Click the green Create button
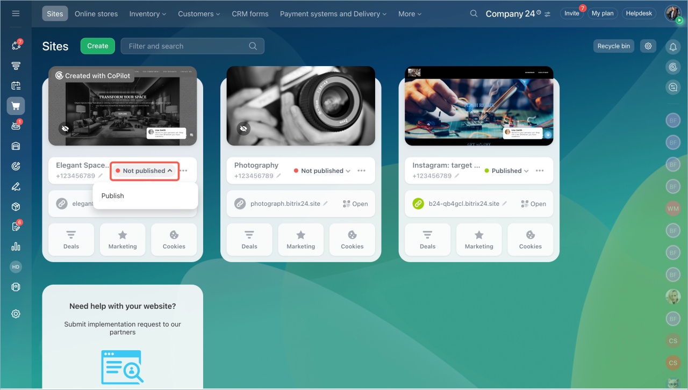The width and height of the screenshot is (688, 390). click(98, 46)
